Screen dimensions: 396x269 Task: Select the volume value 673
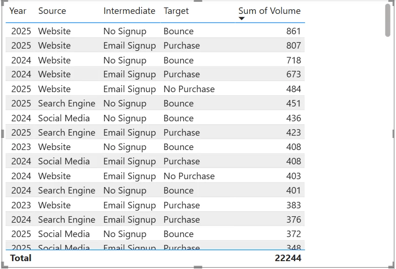pos(293,74)
